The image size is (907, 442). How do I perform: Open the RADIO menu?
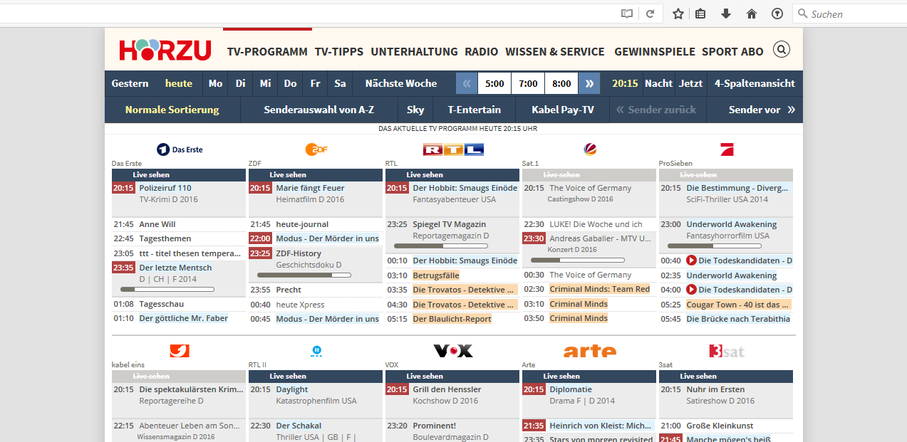[x=482, y=51]
